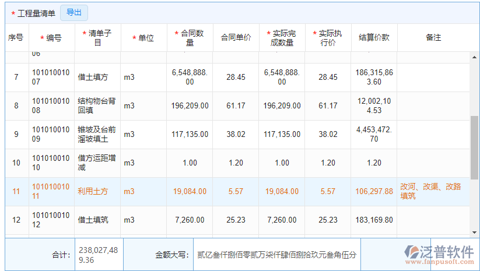Select the 合同数量 column header
Screen dimensions: 480x271
tap(190, 38)
